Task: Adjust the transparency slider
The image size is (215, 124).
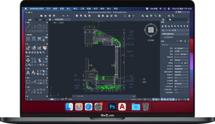Action: tap(179, 63)
